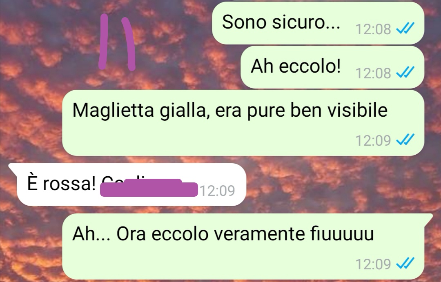Viewport: 441px width, 282px height.
Task: Click the 12:08 timestamp on 'Ah eccolo!'
Action: 373,73
